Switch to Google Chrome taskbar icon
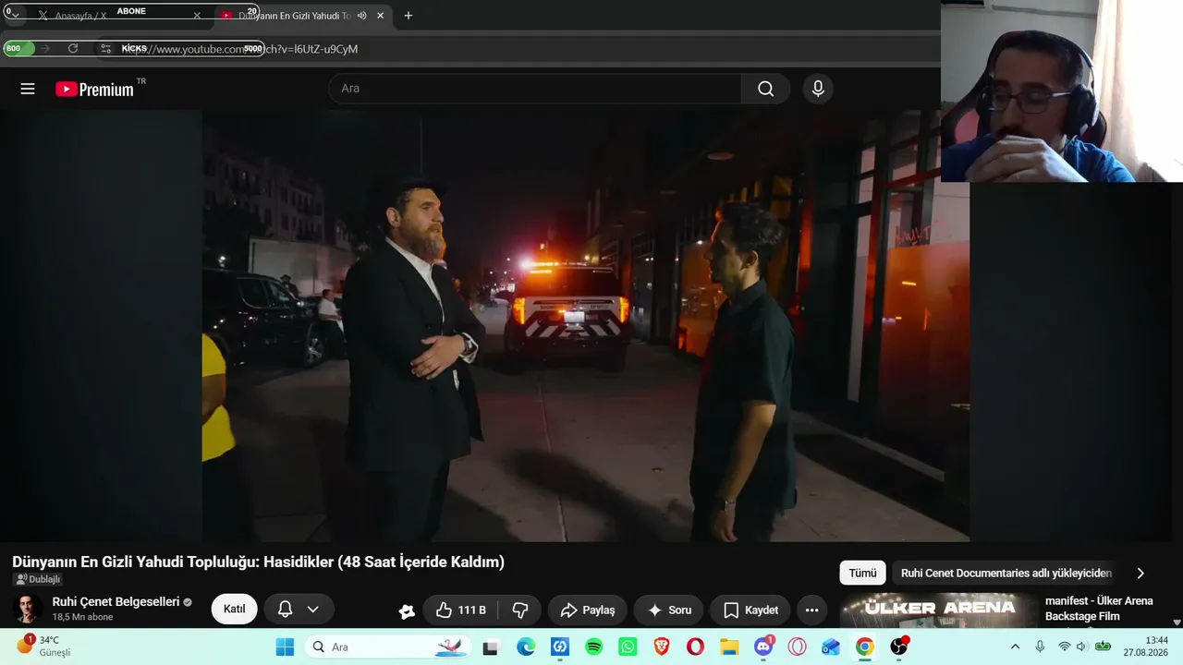This screenshot has width=1183, height=665. 865,647
